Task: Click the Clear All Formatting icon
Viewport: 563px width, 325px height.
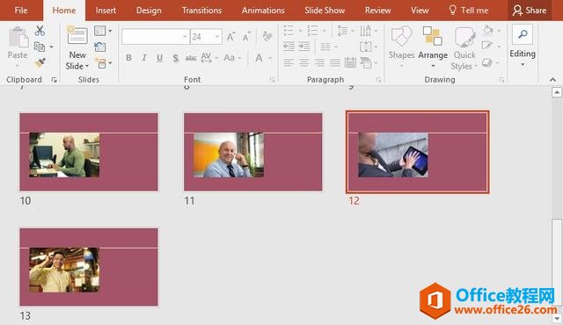Action: point(267,36)
